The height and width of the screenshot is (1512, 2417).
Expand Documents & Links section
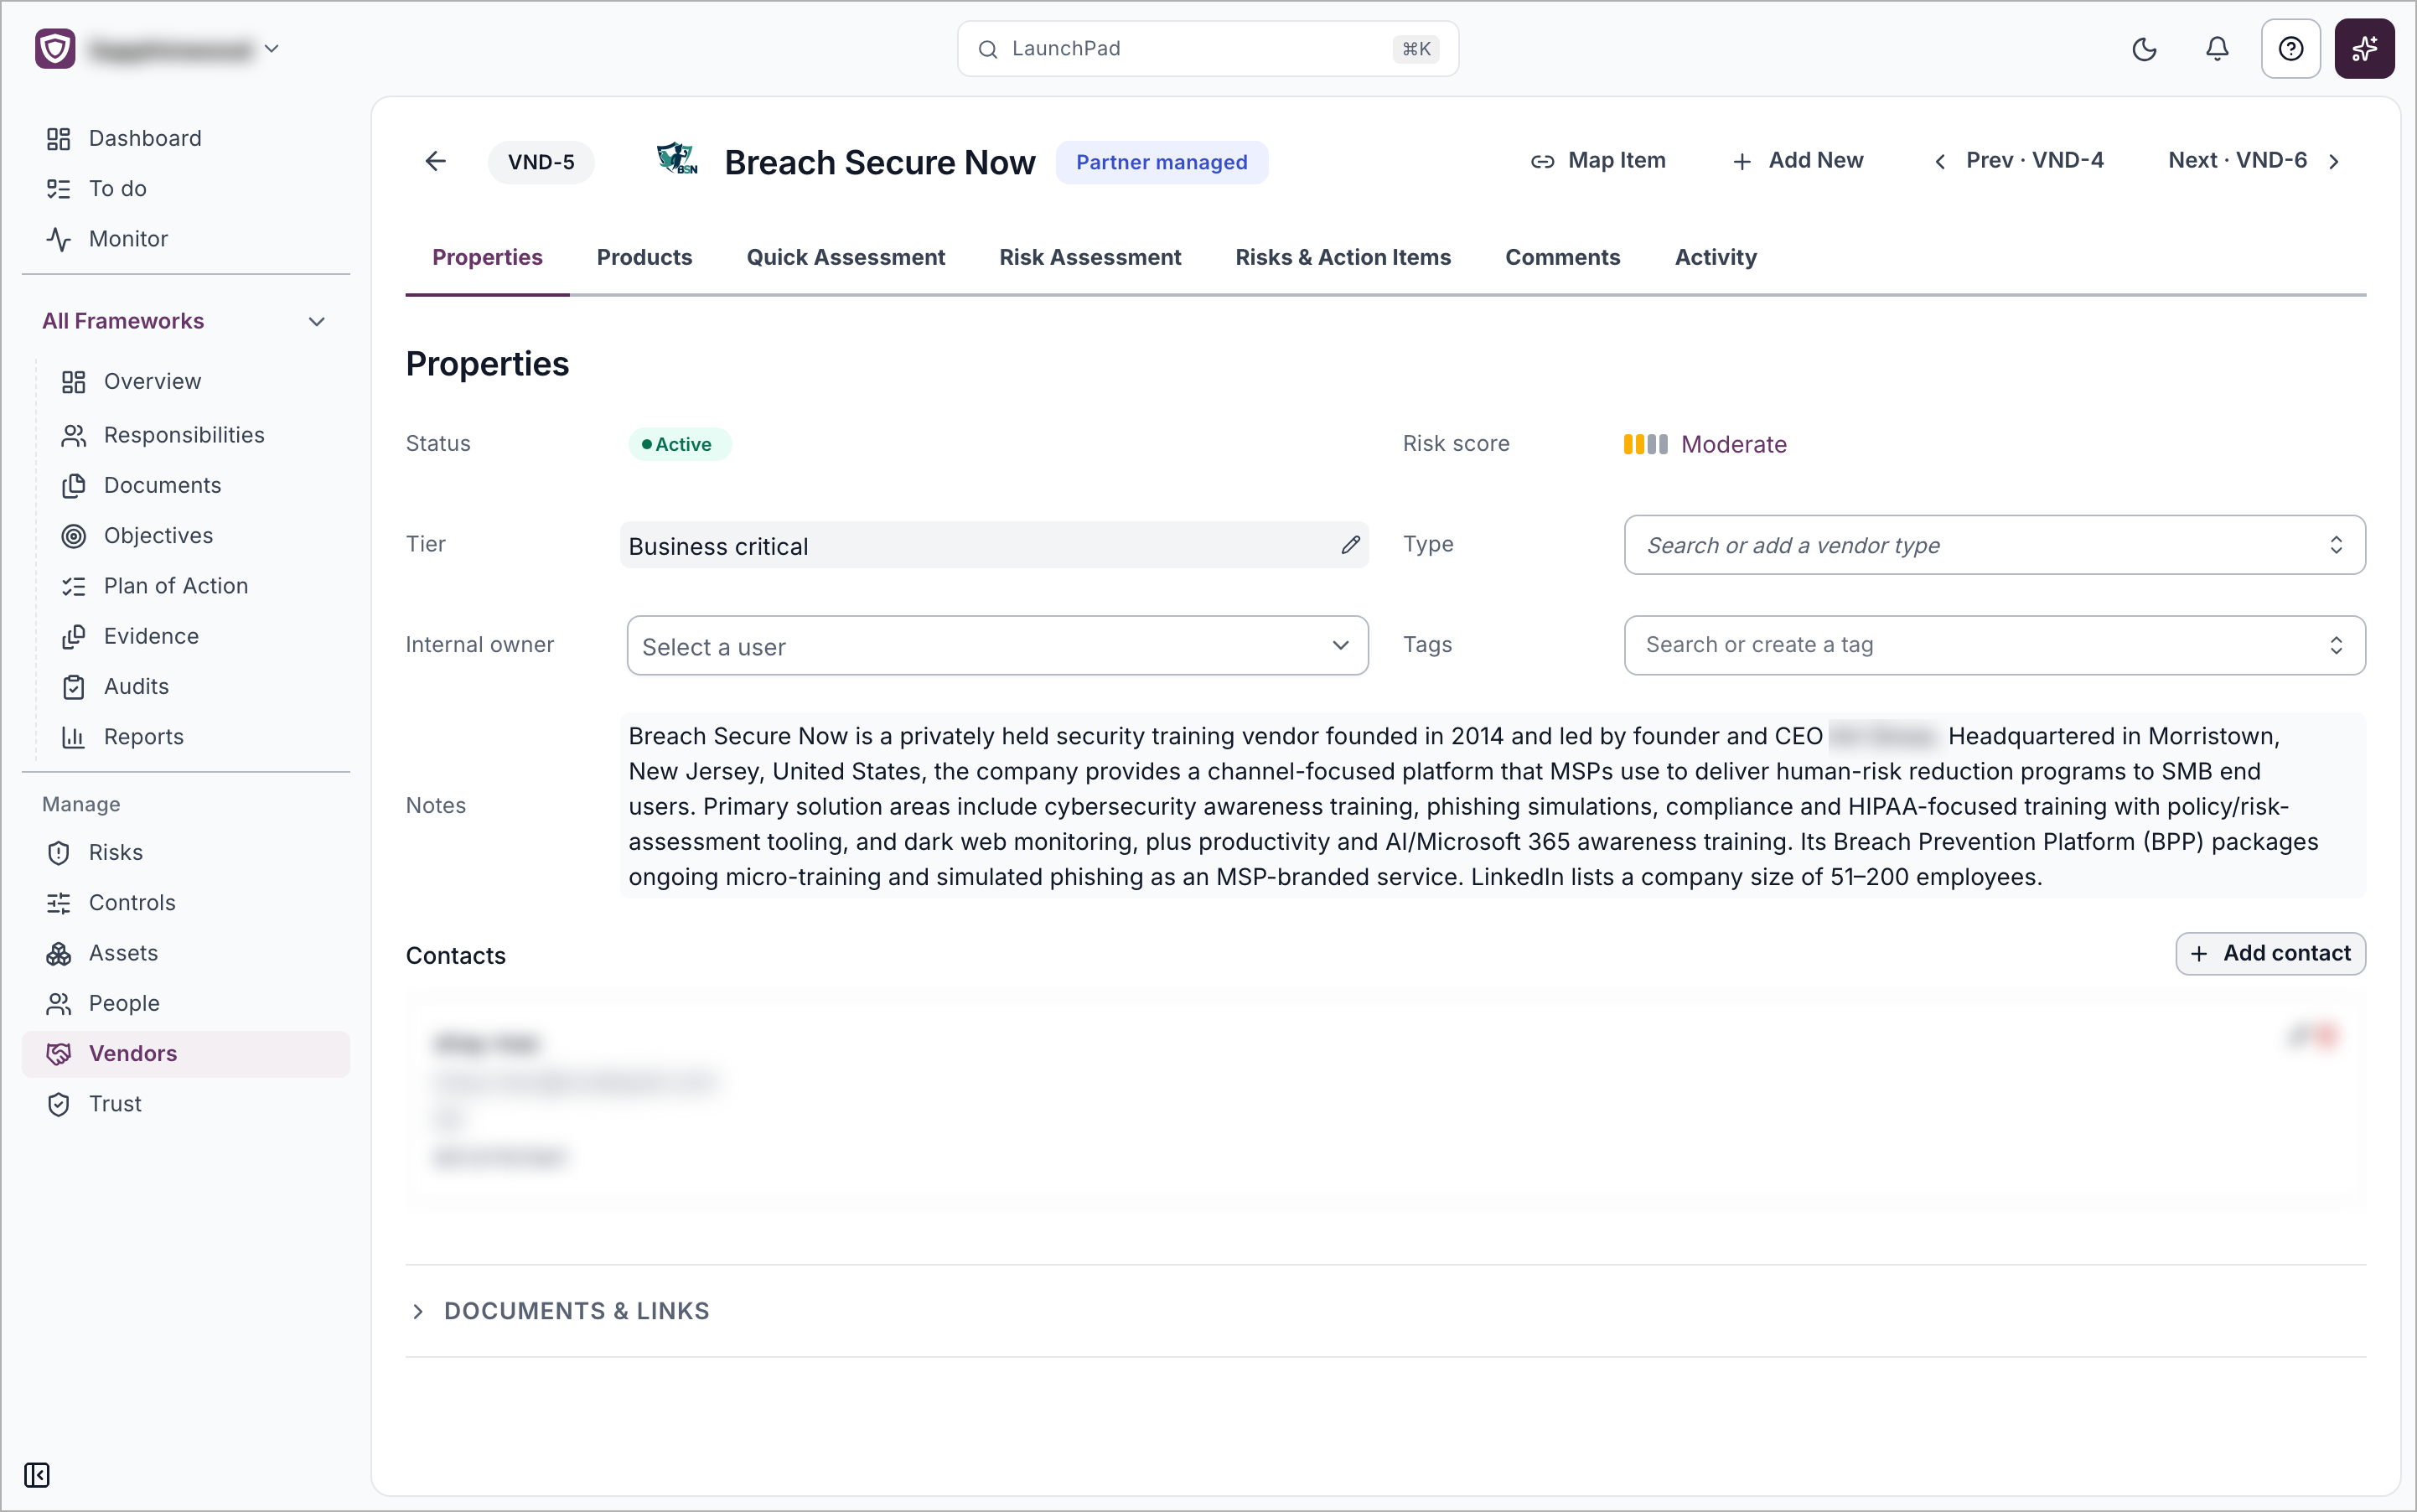559,1311
